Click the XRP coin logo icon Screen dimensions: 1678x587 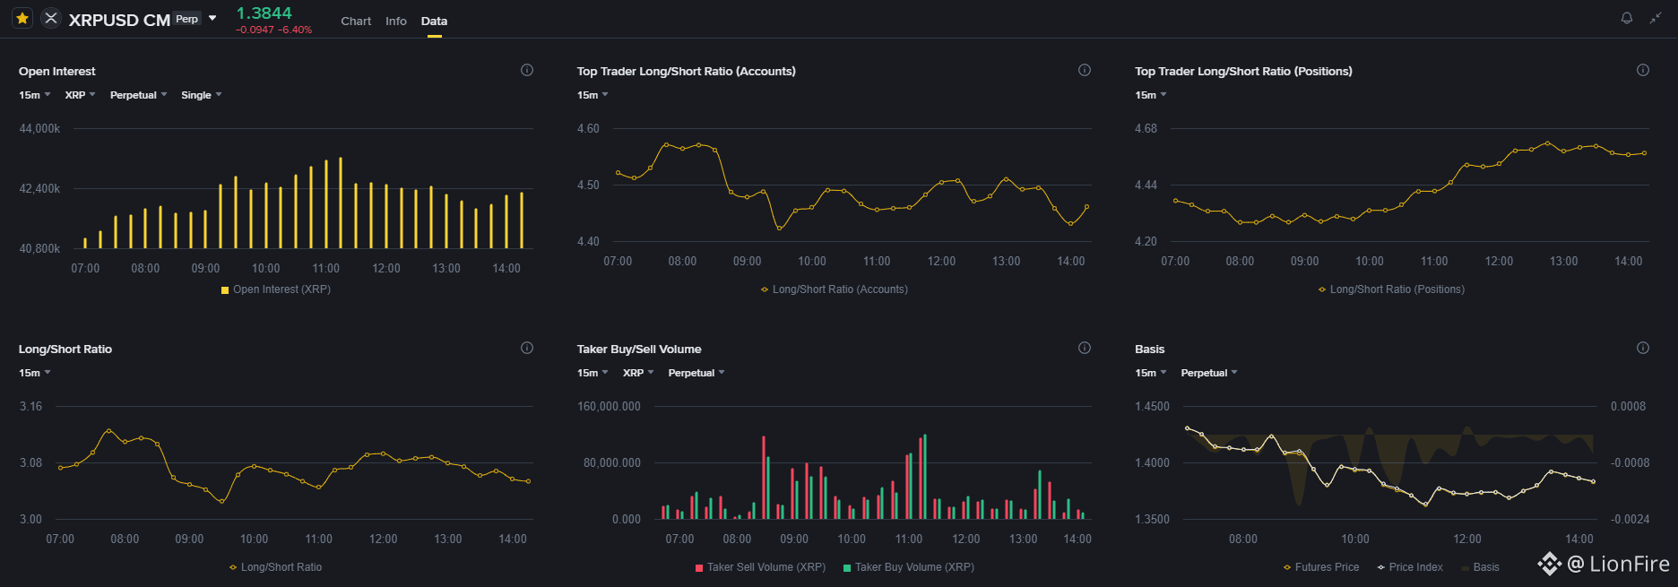pos(51,18)
